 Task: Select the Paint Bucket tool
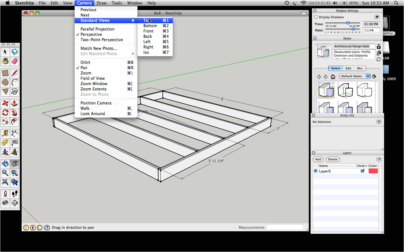click(x=5, y=61)
